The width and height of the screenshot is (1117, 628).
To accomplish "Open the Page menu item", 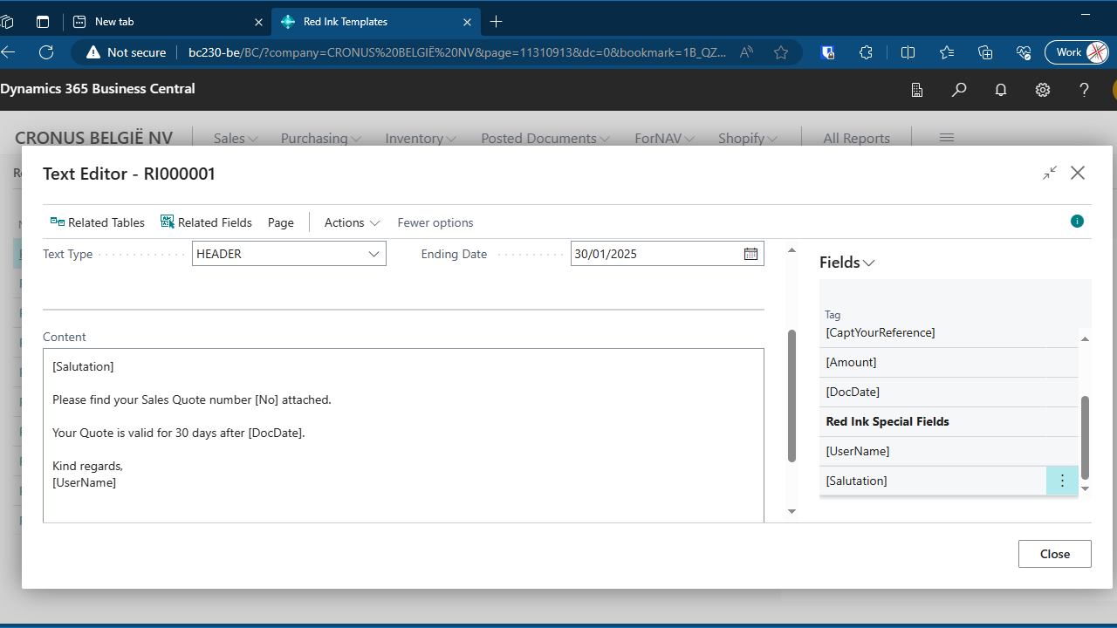I will pyautogui.click(x=281, y=222).
